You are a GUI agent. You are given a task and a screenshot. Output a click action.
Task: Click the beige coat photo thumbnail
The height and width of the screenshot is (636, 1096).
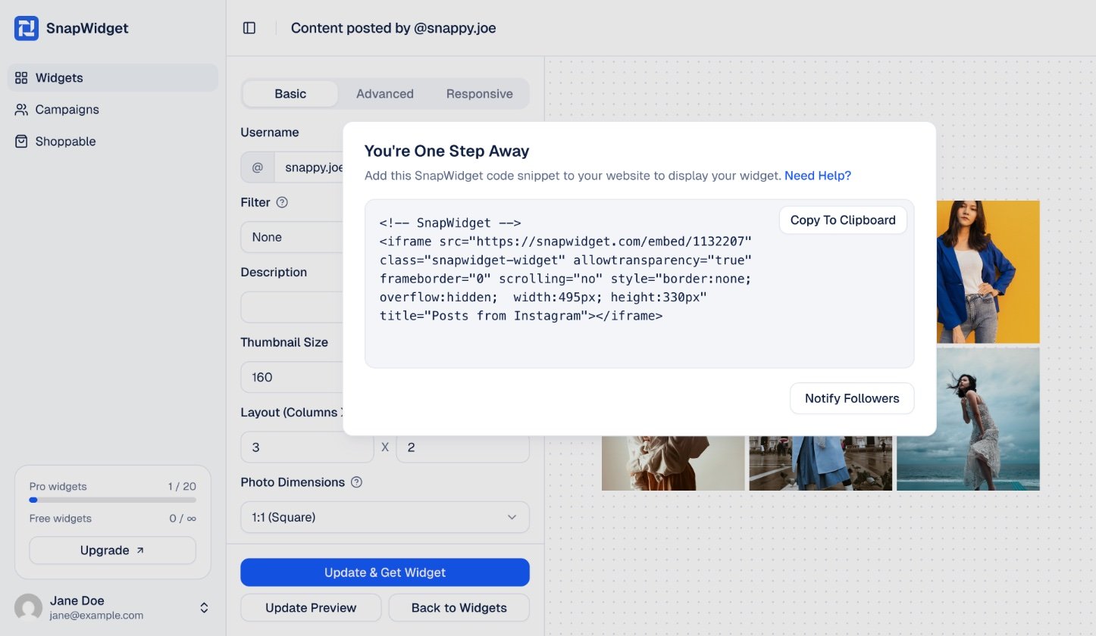point(673,463)
